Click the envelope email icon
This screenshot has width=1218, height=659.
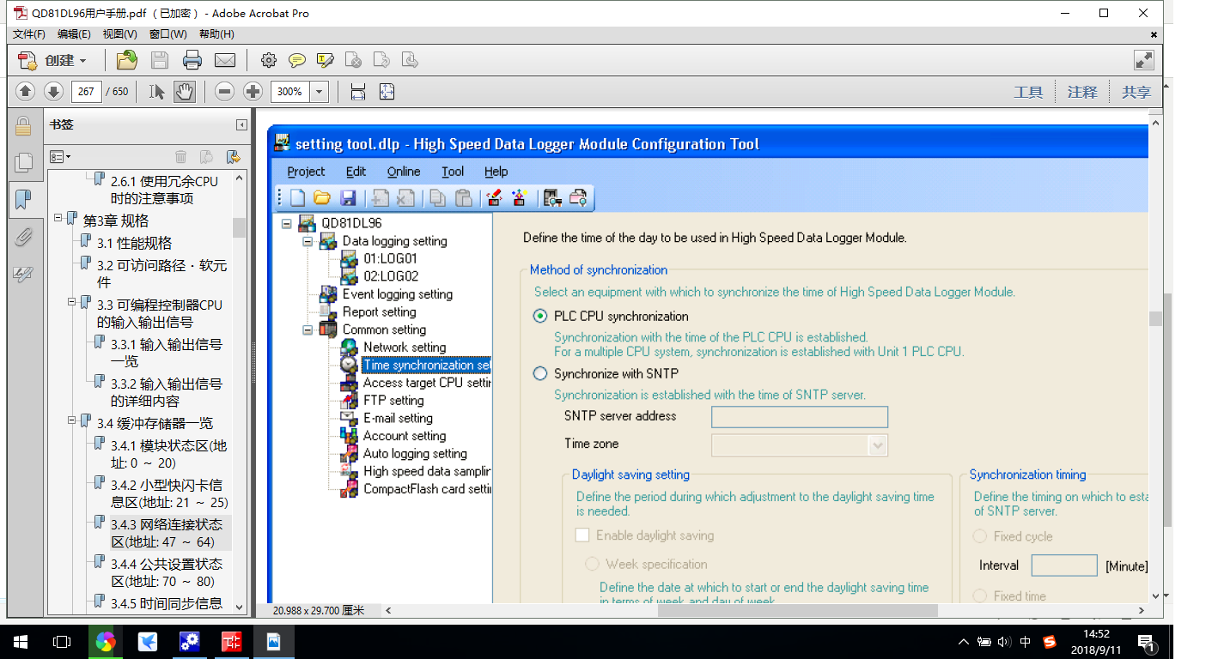225,60
